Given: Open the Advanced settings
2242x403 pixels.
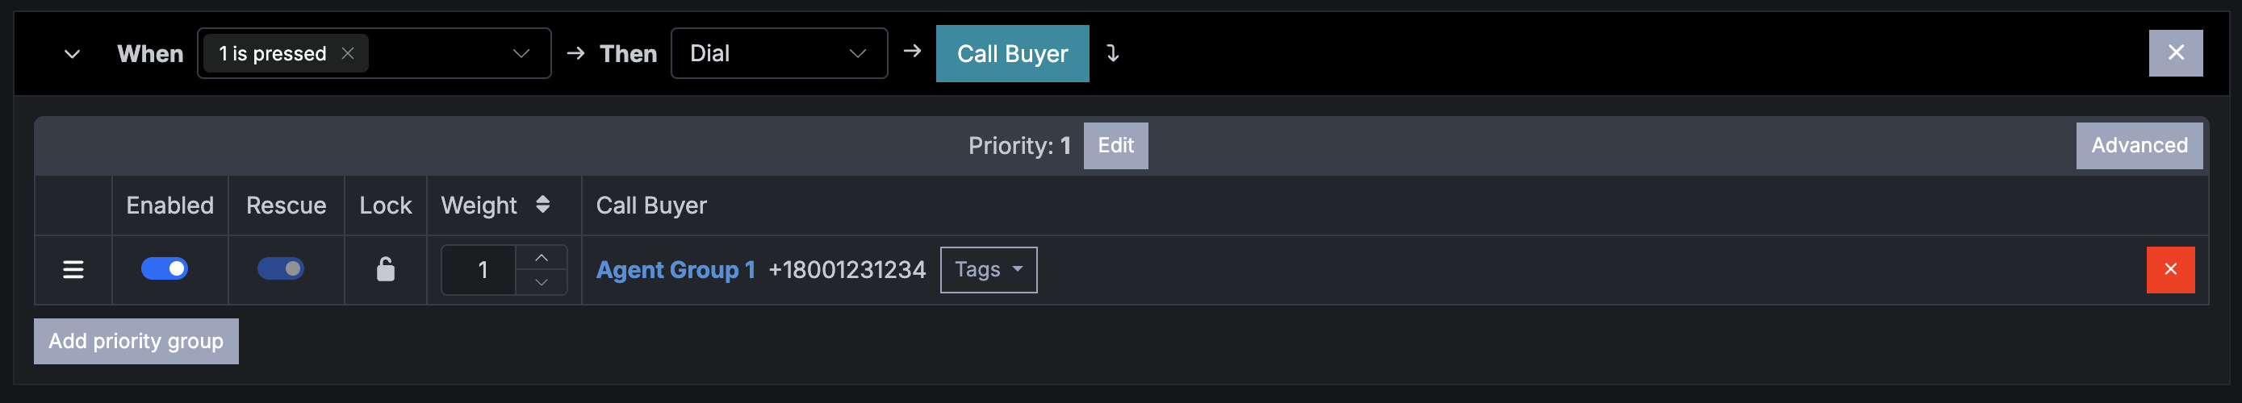Looking at the screenshot, I should coord(2139,145).
